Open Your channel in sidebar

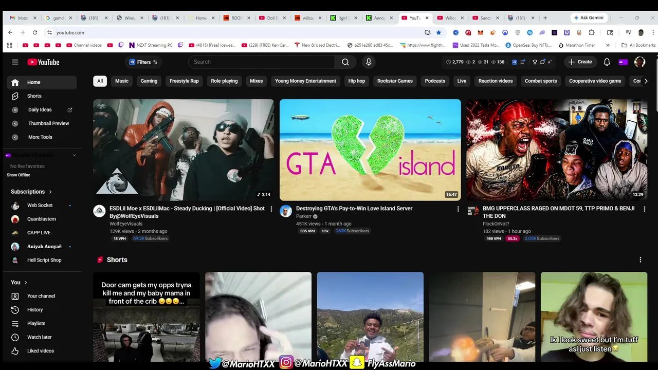coord(42,296)
